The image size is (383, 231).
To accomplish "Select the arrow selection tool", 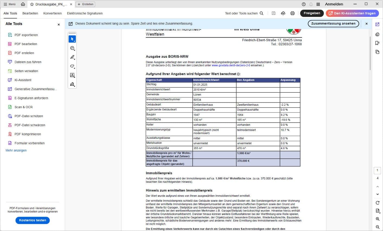I will (x=72, y=39).
